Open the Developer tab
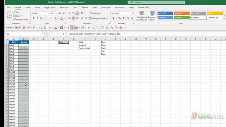This screenshot has height=127, width=226. (x=106, y=7)
